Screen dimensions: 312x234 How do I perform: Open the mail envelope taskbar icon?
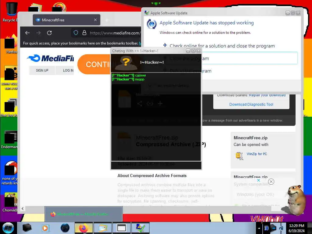click(x=102, y=228)
